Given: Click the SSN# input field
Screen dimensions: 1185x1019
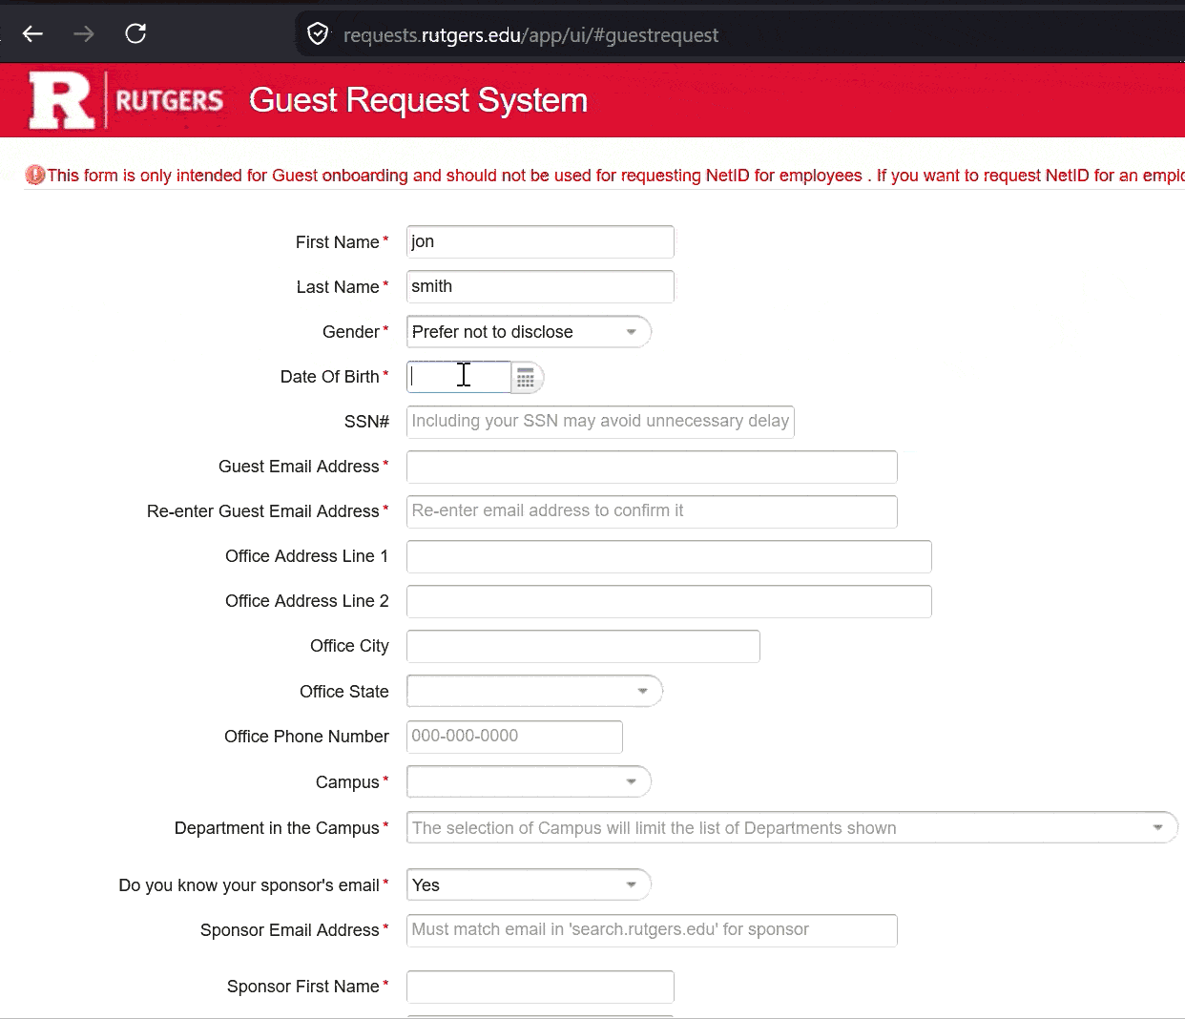Looking at the screenshot, I should 599,421.
